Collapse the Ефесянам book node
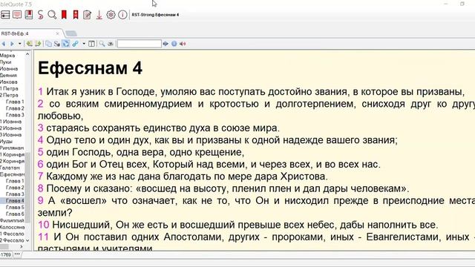This screenshot has width=475, height=267. 13,174
